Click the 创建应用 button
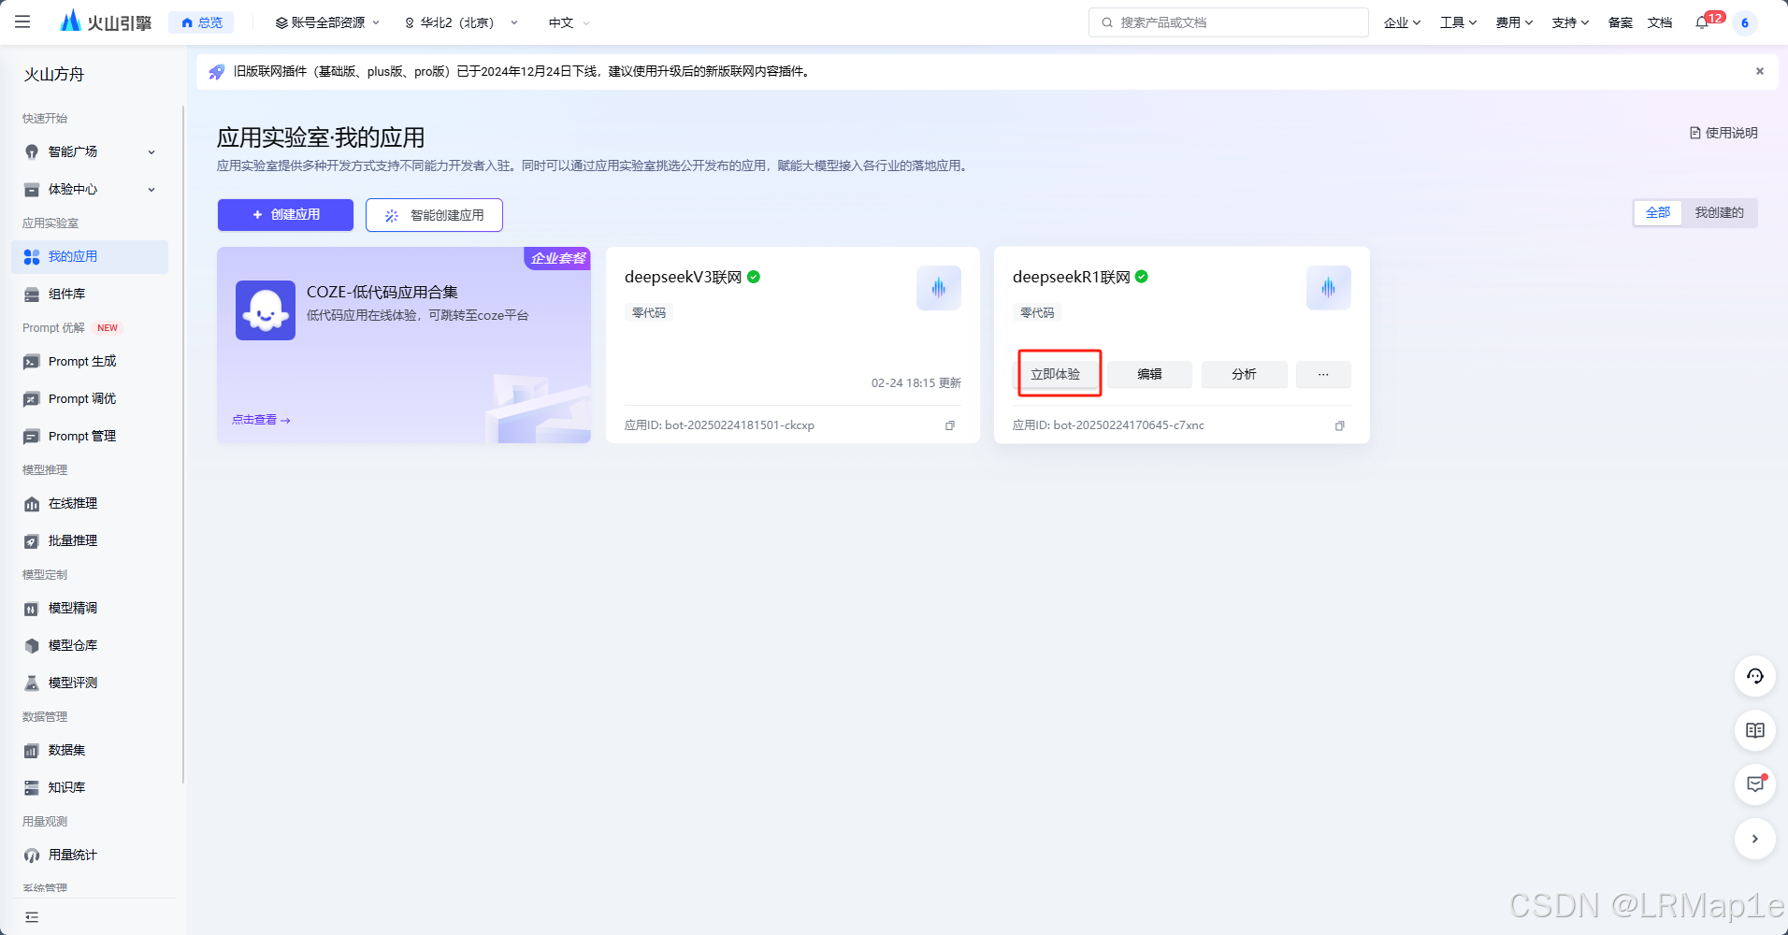 [285, 214]
